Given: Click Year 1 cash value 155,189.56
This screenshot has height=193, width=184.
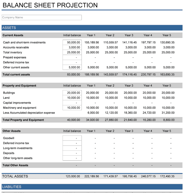Looking at the screenshot, I should [92, 43].
